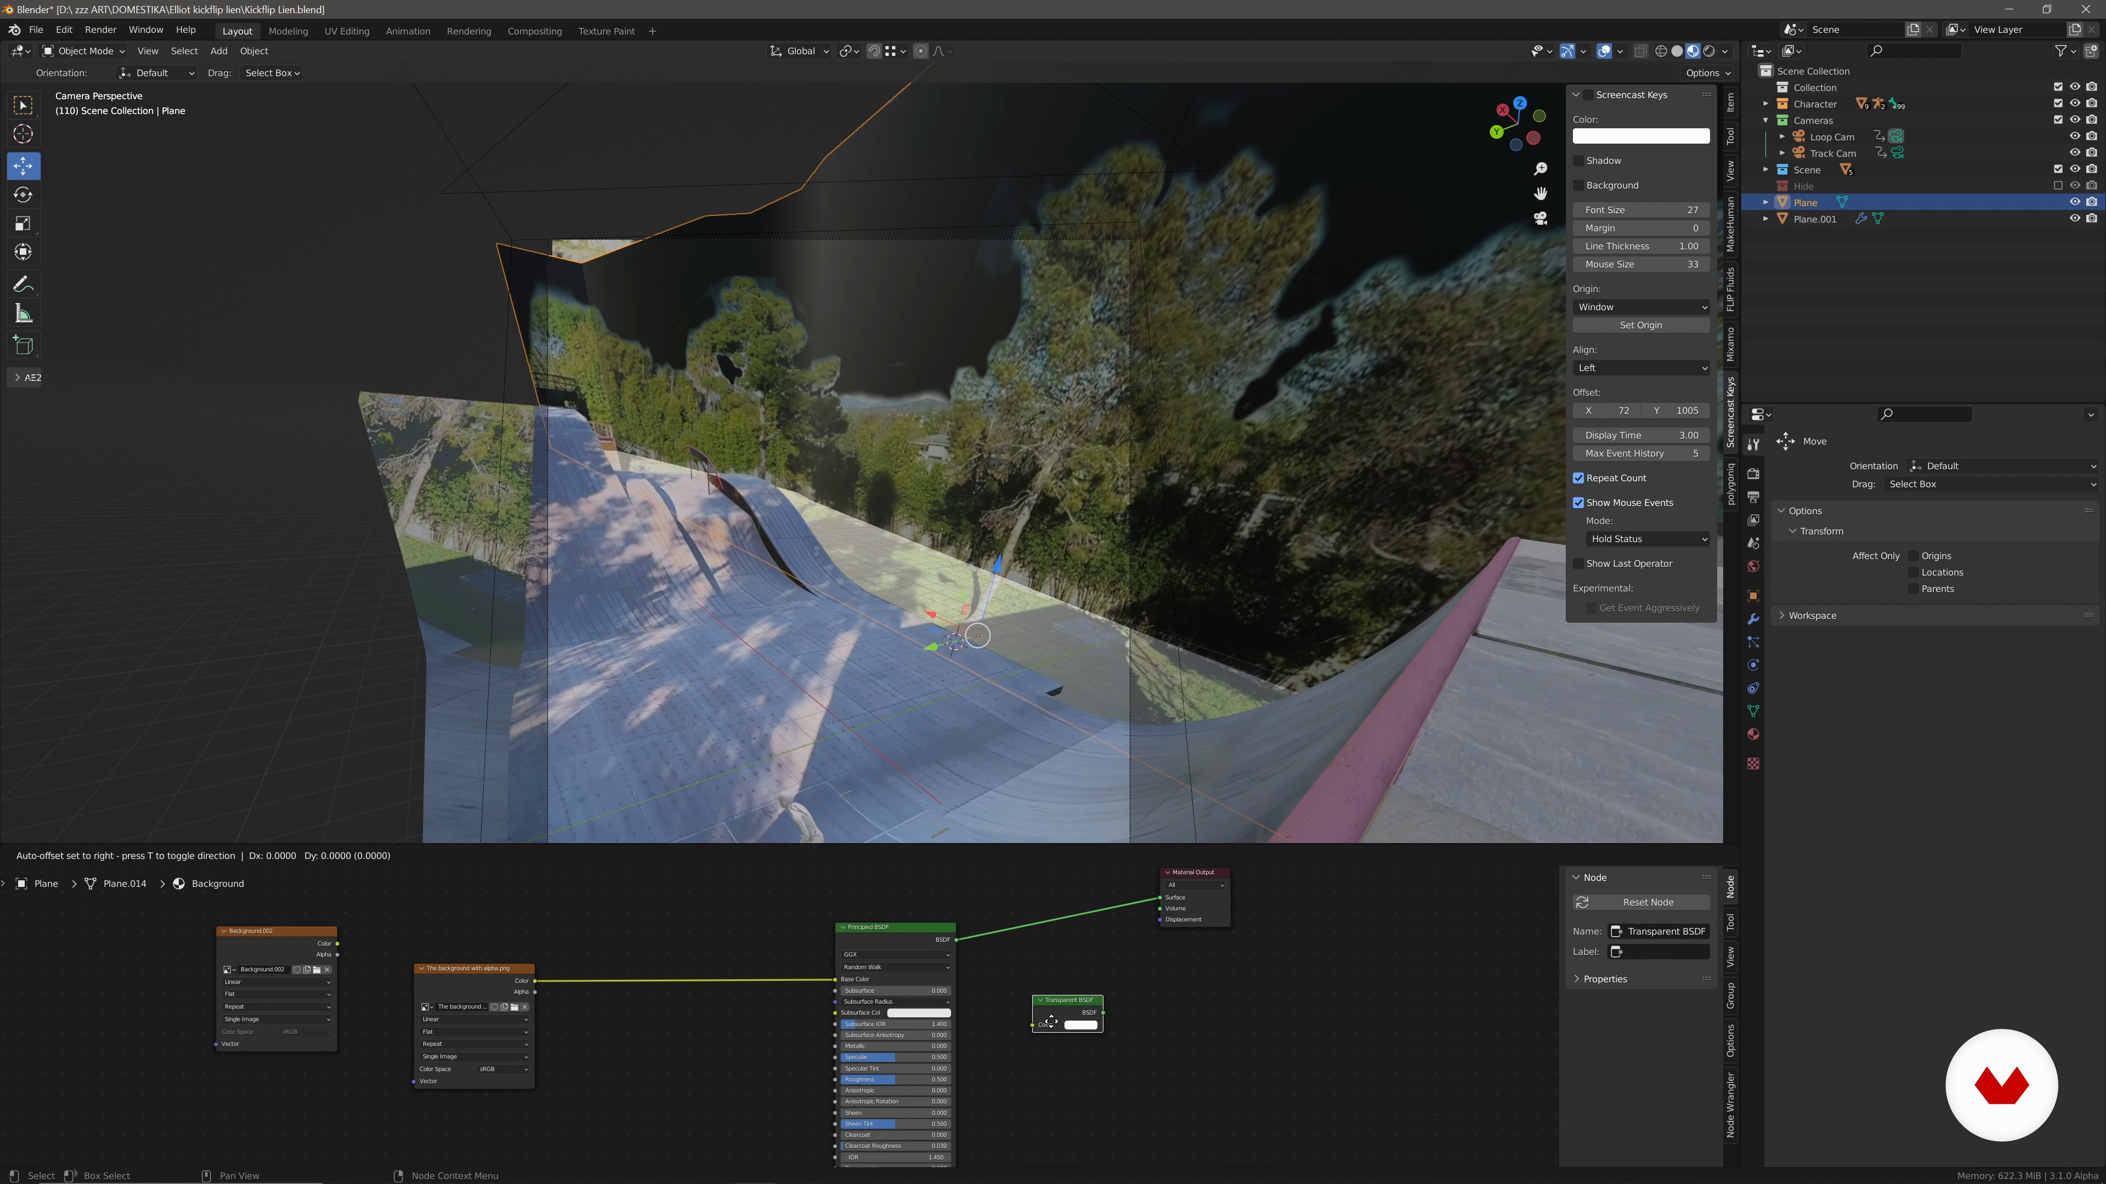This screenshot has width=2106, height=1184.
Task: Click the viewport zoom magnifier icon
Action: pos(1540,169)
